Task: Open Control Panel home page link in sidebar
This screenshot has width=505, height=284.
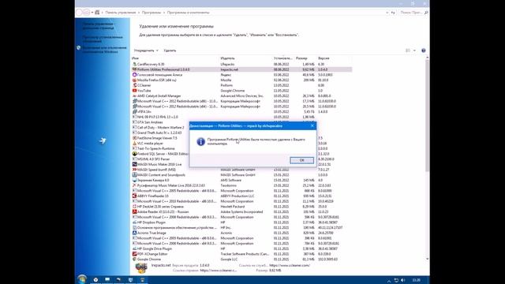Action: [x=98, y=26]
